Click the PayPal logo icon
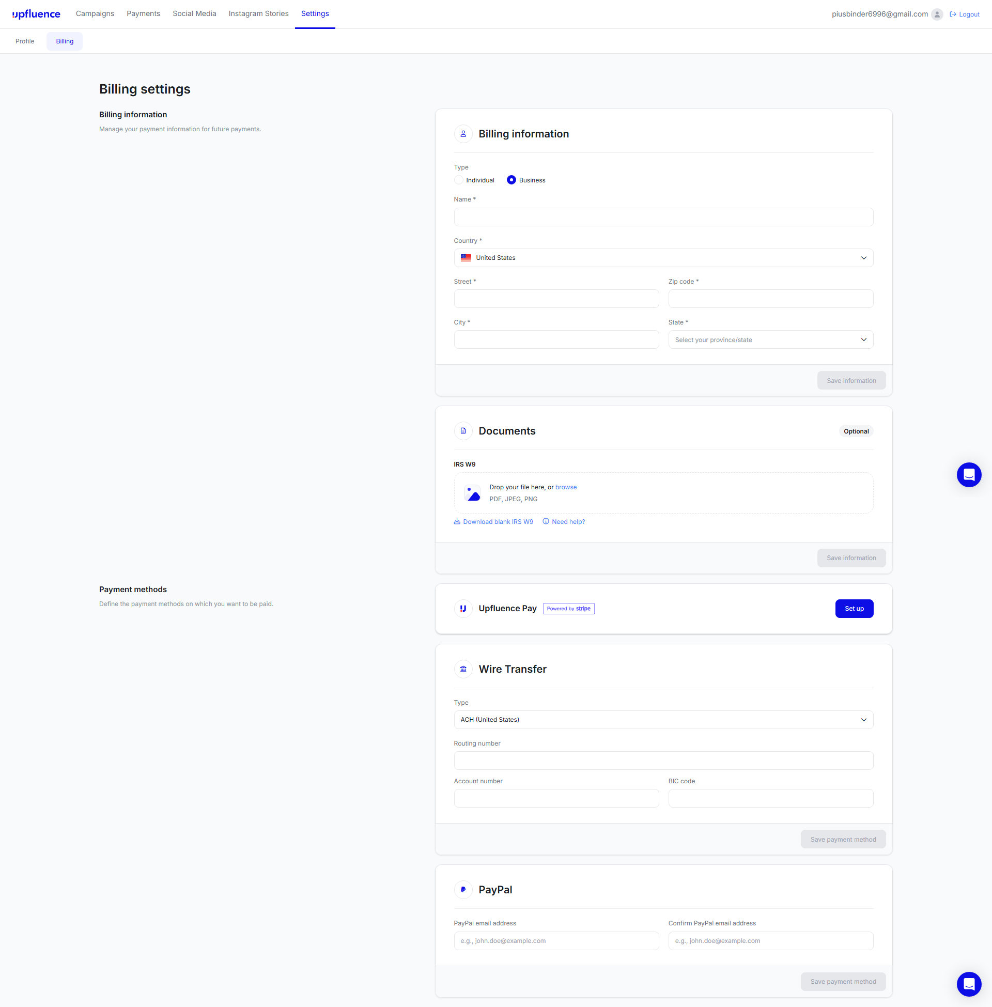The height and width of the screenshot is (1007, 992). 463,890
